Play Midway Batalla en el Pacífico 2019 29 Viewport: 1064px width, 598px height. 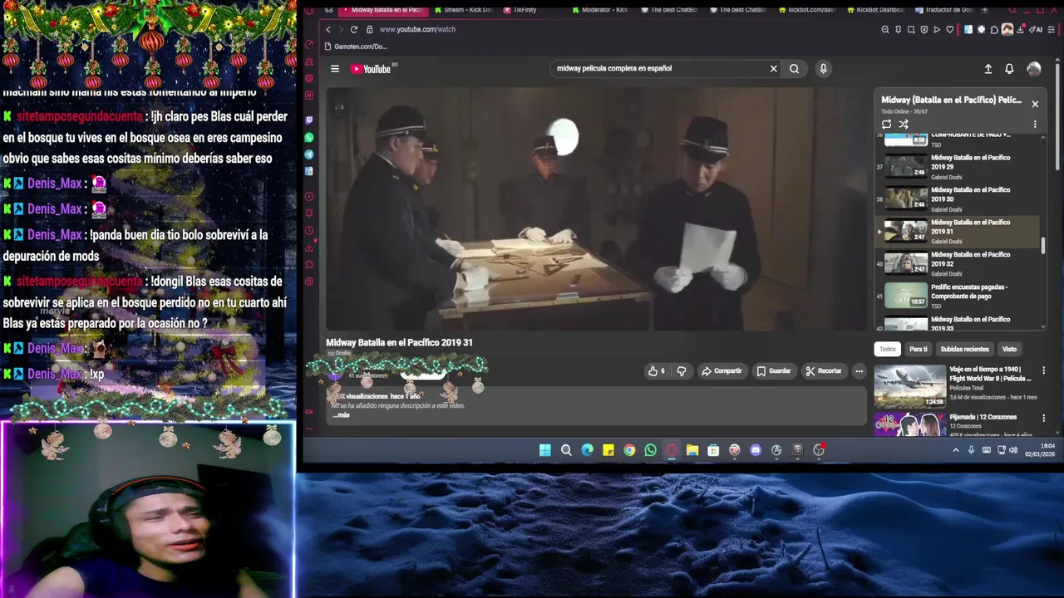959,166
